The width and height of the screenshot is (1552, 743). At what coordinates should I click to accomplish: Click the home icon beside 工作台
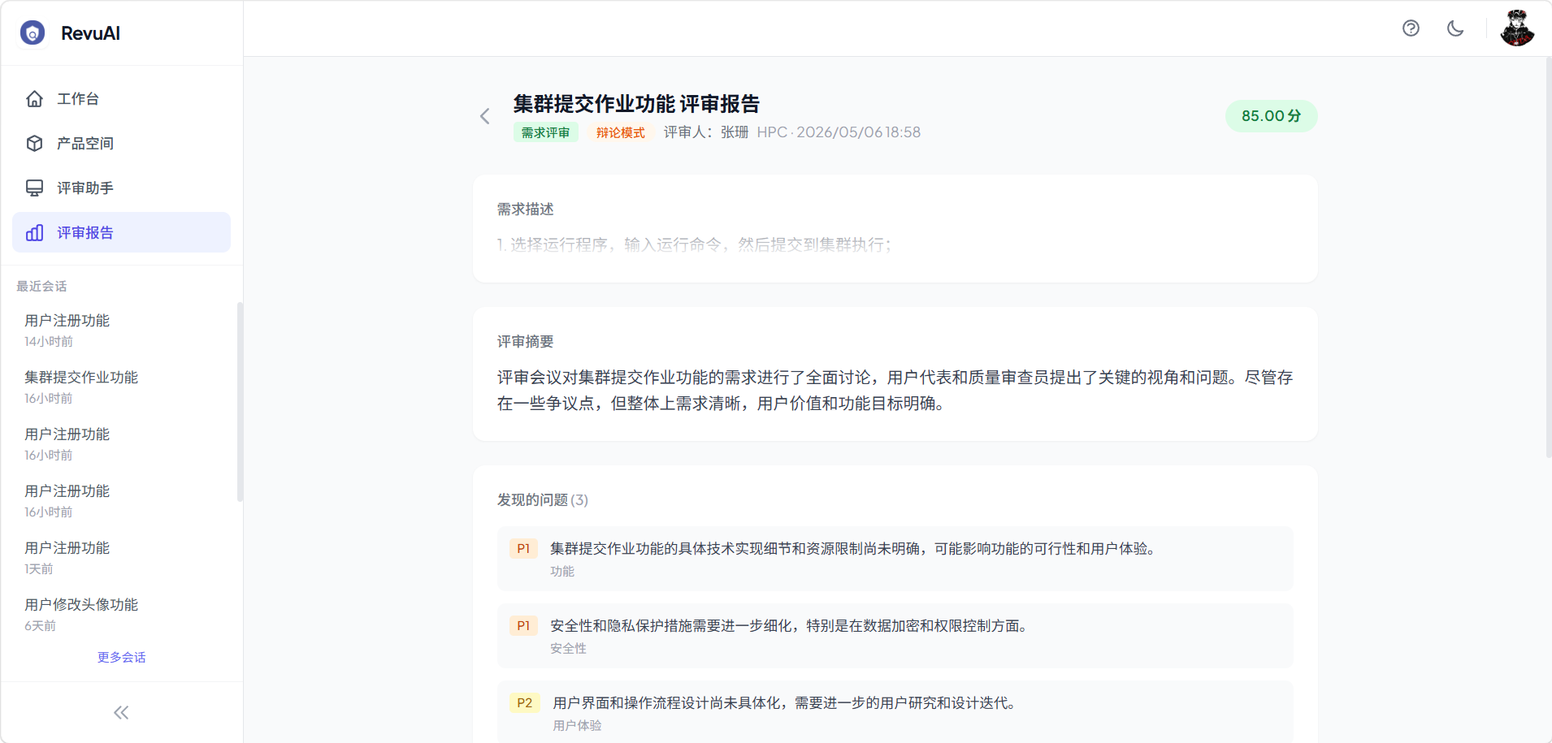coord(34,99)
